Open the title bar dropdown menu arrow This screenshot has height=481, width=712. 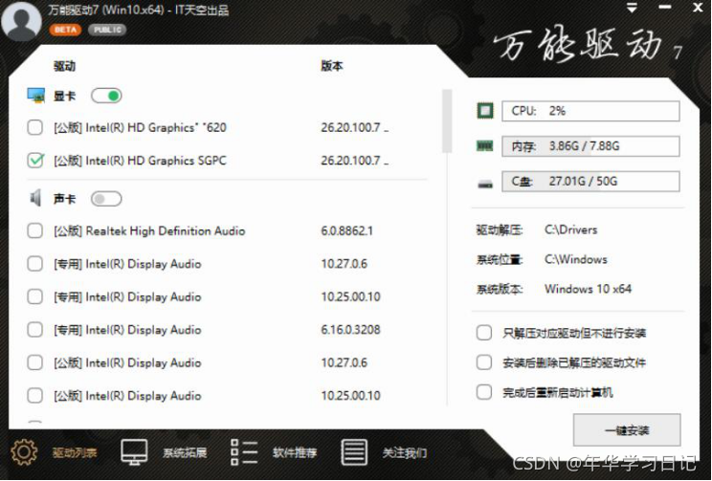(x=632, y=9)
